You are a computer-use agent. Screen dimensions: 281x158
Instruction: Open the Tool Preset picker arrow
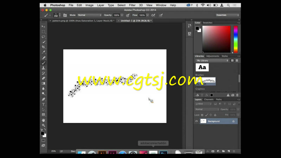[50, 15]
